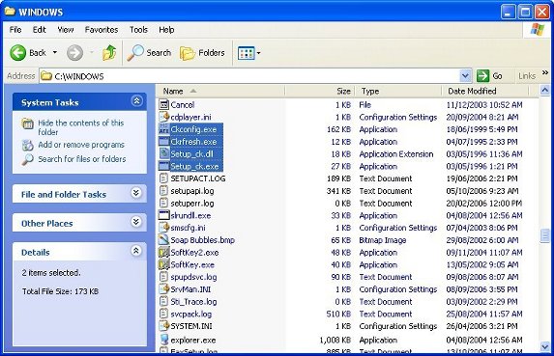Sort by the Type column header
This screenshot has height=356, width=554.
(398, 91)
